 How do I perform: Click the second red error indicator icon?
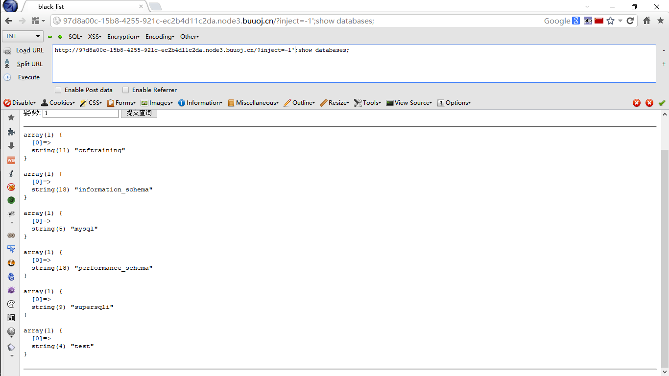click(649, 103)
